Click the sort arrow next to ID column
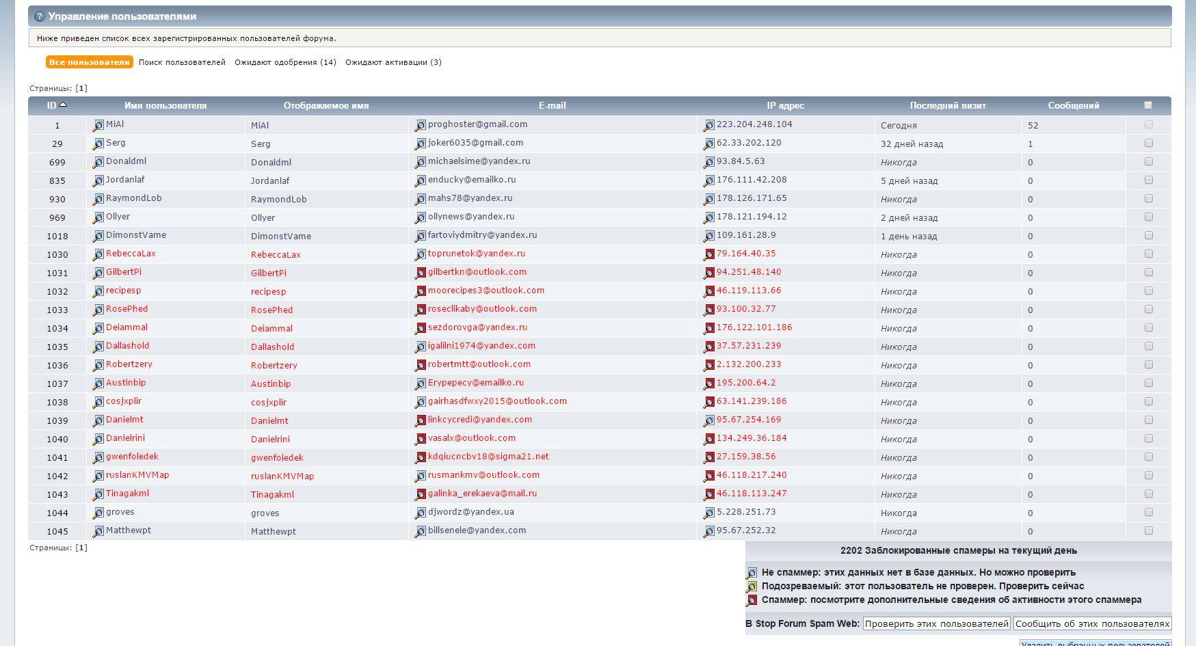Screen dimensions: 1196x646 click(63, 105)
